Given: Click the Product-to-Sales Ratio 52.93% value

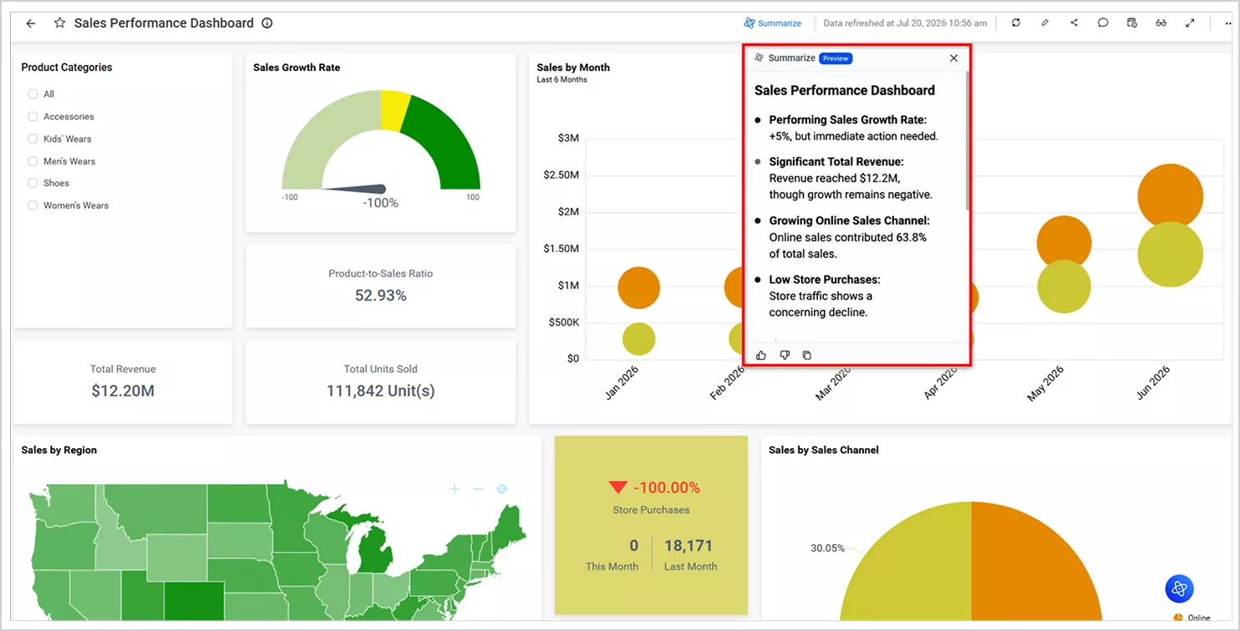Looking at the screenshot, I should 380,295.
